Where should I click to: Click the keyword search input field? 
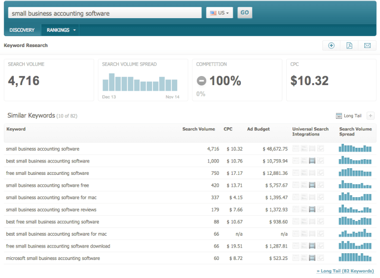click(104, 13)
